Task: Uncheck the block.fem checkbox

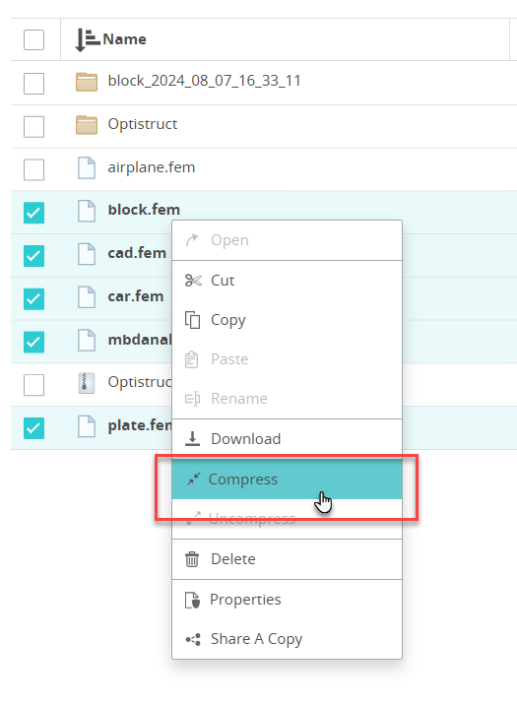Action: pos(33,213)
